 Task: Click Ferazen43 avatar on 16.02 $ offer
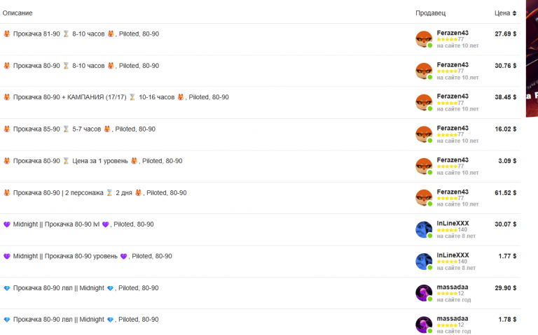click(x=424, y=134)
